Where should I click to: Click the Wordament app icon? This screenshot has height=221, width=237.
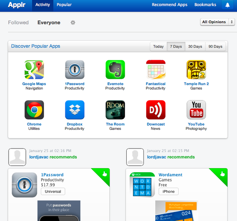[142, 185]
